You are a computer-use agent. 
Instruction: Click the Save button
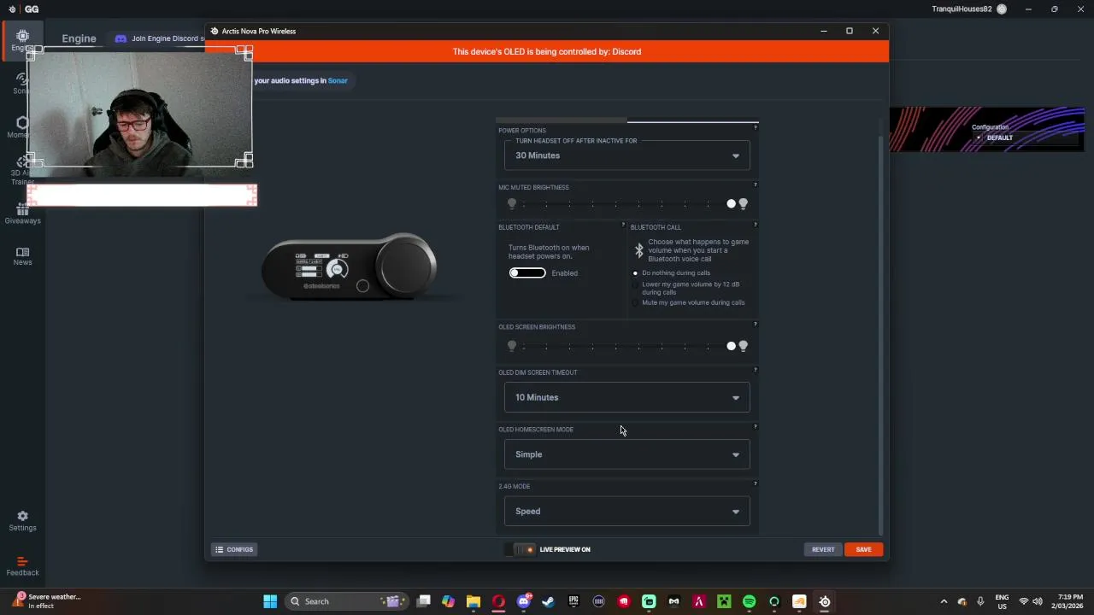click(863, 549)
